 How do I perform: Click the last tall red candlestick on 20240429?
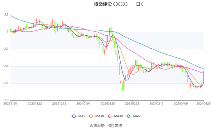pos(204,77)
